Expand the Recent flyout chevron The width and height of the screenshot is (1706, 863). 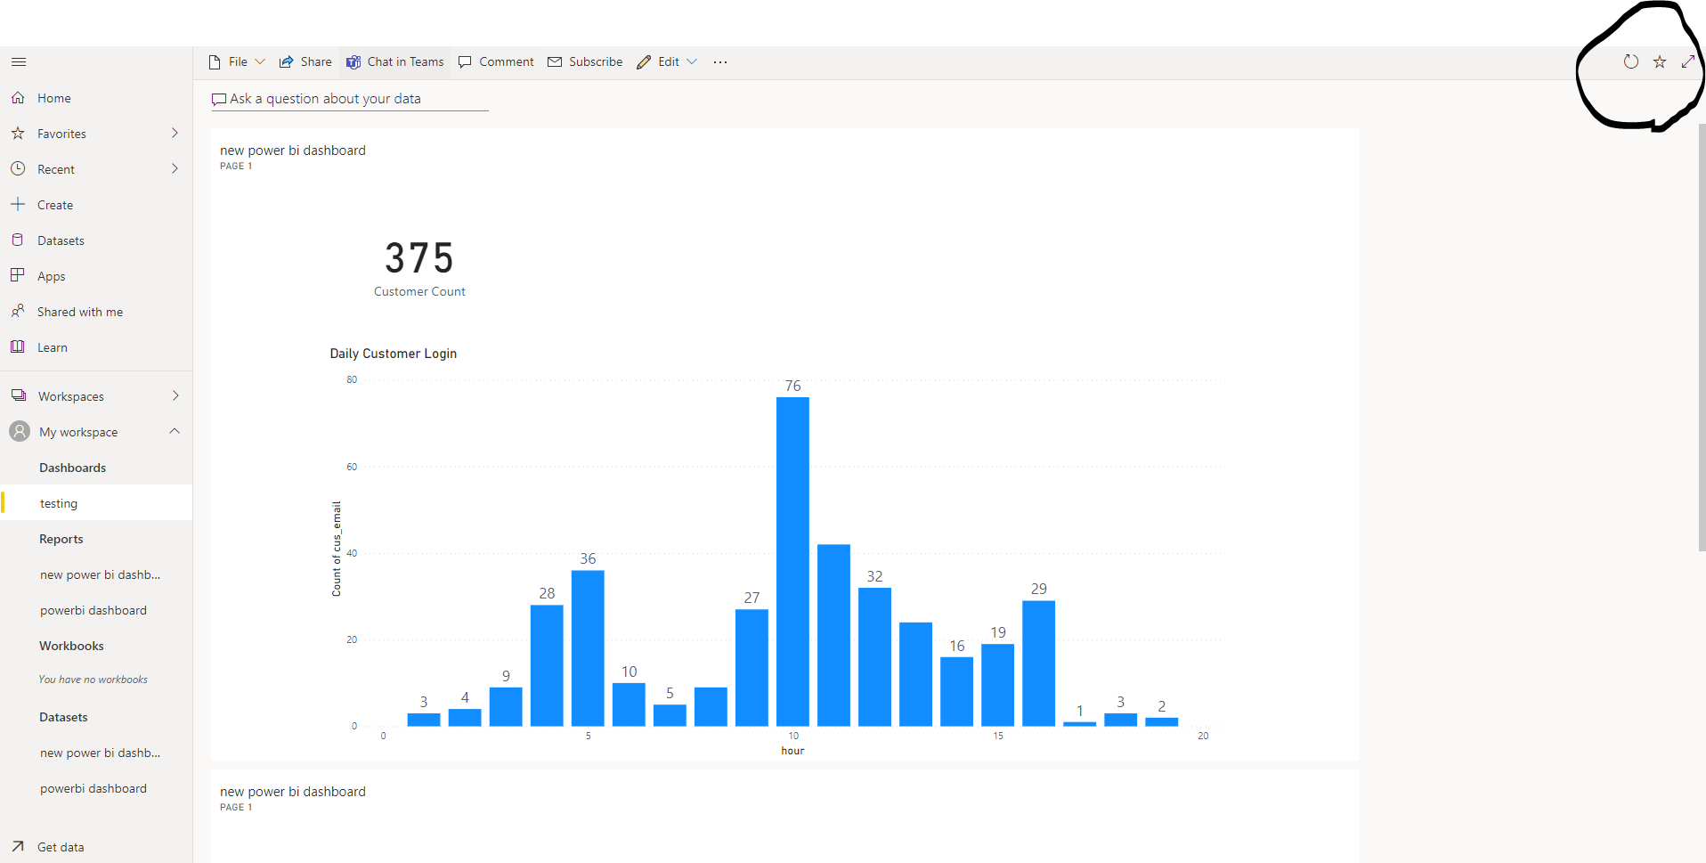pyautogui.click(x=175, y=168)
